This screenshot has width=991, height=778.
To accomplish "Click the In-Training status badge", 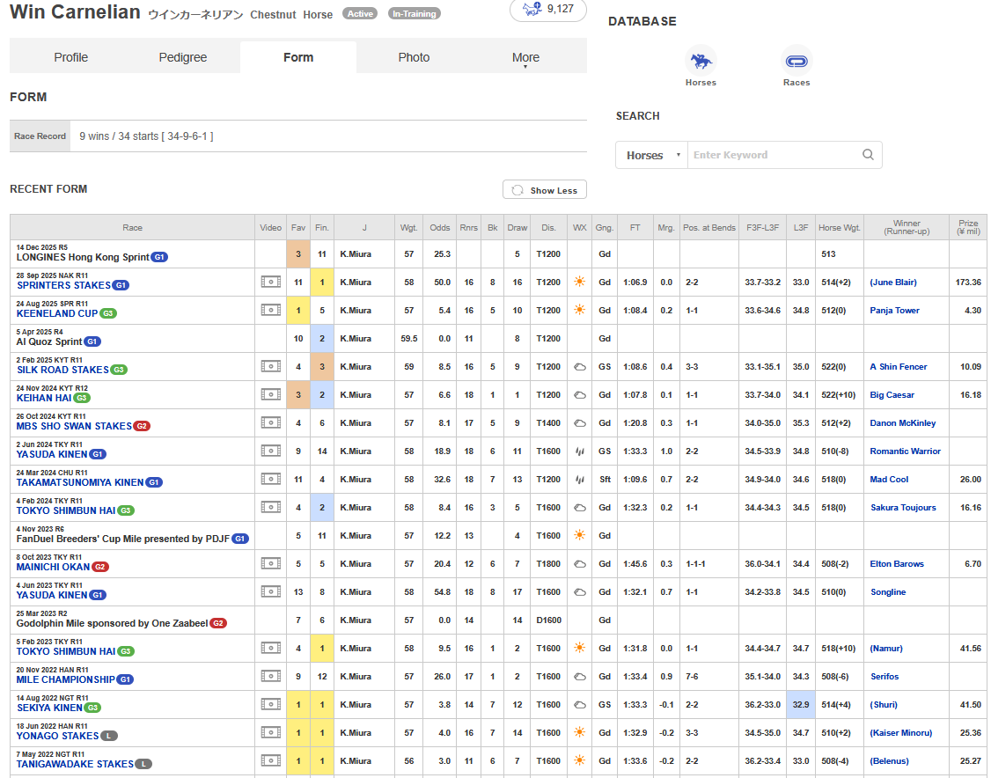I will (414, 13).
